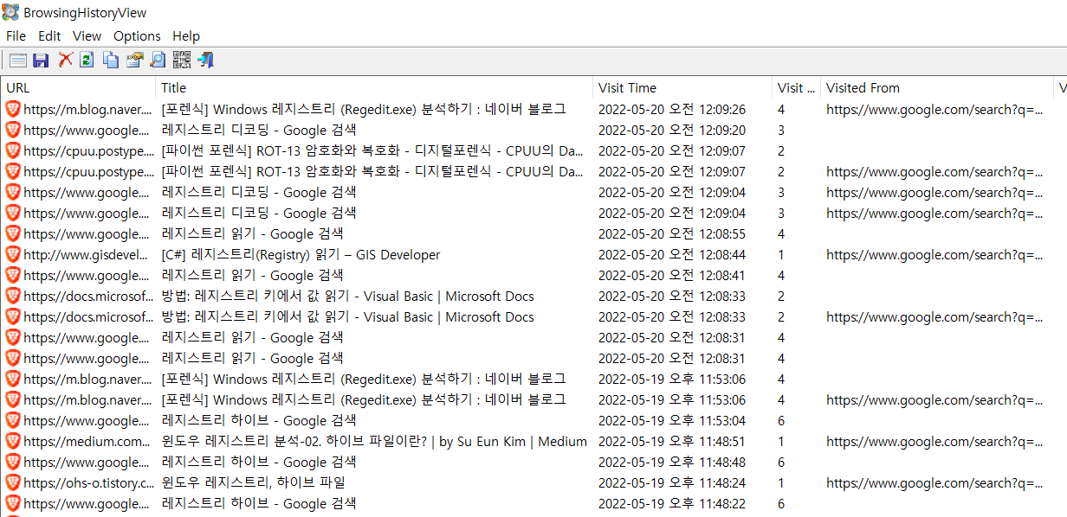Sort by the truncated 'Visit ...' count header

pos(797,87)
